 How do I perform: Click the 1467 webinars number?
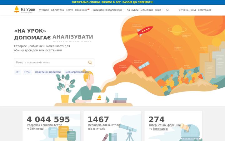(x=98, y=119)
